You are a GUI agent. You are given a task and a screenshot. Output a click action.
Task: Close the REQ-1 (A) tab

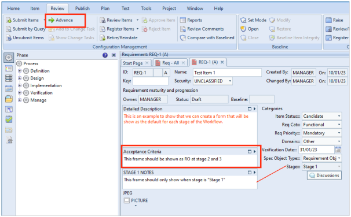pyautogui.click(x=222, y=62)
